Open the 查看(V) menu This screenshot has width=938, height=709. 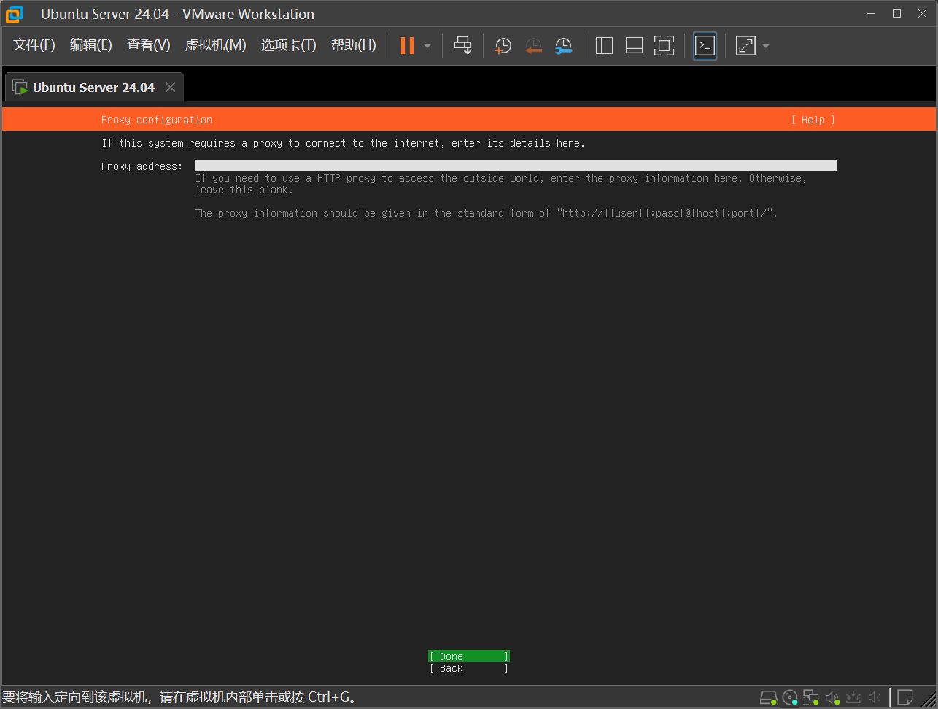[x=149, y=45]
